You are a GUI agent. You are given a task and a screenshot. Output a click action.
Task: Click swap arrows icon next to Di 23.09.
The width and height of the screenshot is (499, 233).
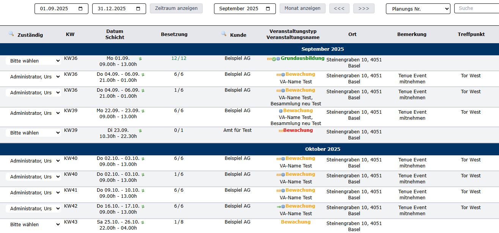click(x=140, y=131)
